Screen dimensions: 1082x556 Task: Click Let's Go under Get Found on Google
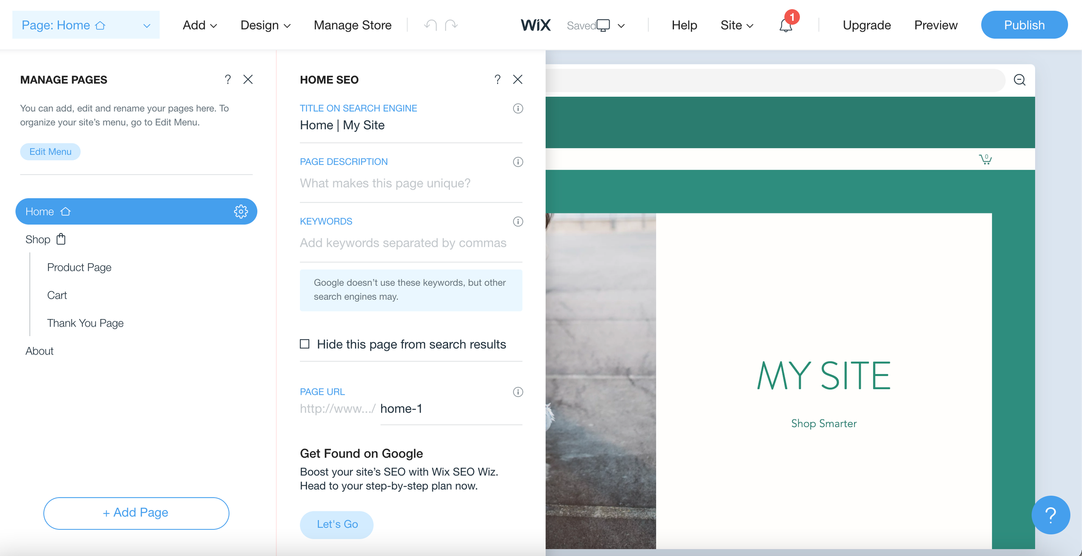click(336, 524)
